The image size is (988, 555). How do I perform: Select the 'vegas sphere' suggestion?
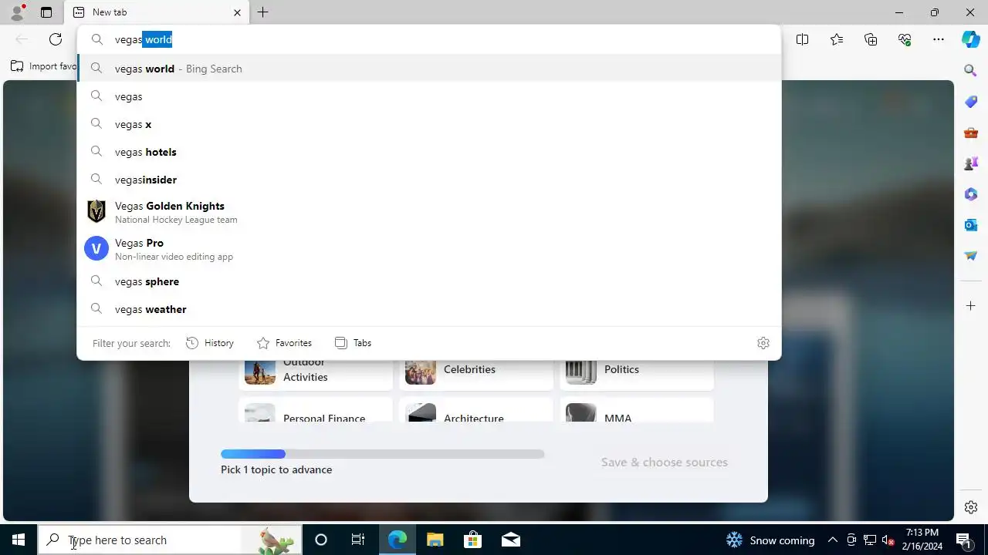(429, 281)
